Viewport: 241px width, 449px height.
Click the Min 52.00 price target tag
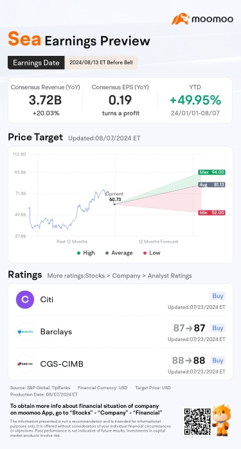212,213
